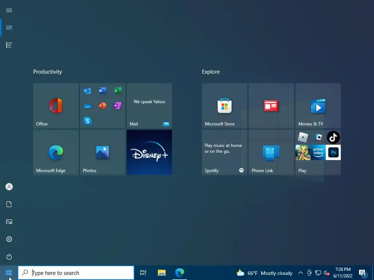This screenshot has width=374, height=280.
Task: Open Microsoft Edge from the taskbar
Action: coord(180,273)
